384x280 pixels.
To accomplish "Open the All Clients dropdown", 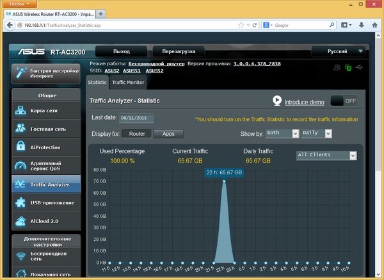I will (x=326, y=156).
